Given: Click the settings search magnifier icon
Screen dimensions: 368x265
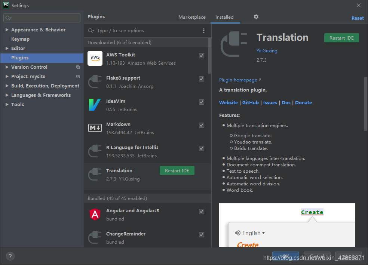Looking at the screenshot, I should pos(9,18).
